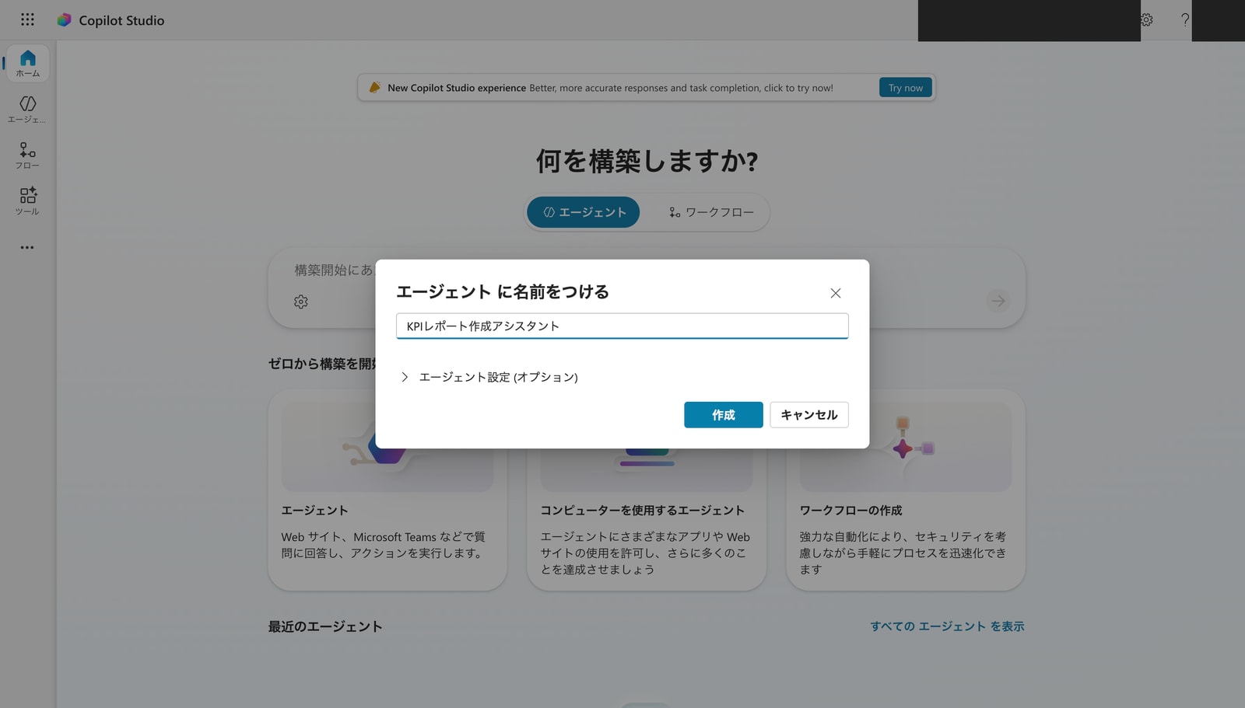This screenshot has width=1245, height=708.
Task: Show more sidebar options ellipsis
Action: [27, 247]
